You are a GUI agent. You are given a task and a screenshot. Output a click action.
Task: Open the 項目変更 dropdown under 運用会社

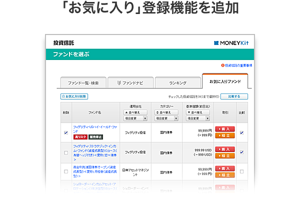(x=135, y=118)
